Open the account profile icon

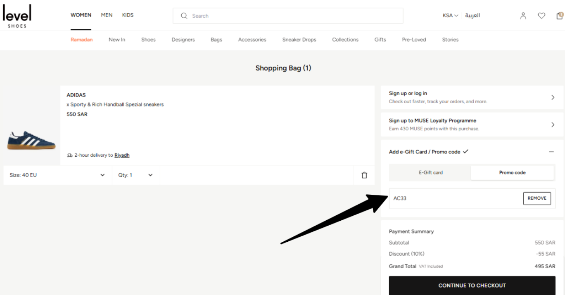[523, 16]
